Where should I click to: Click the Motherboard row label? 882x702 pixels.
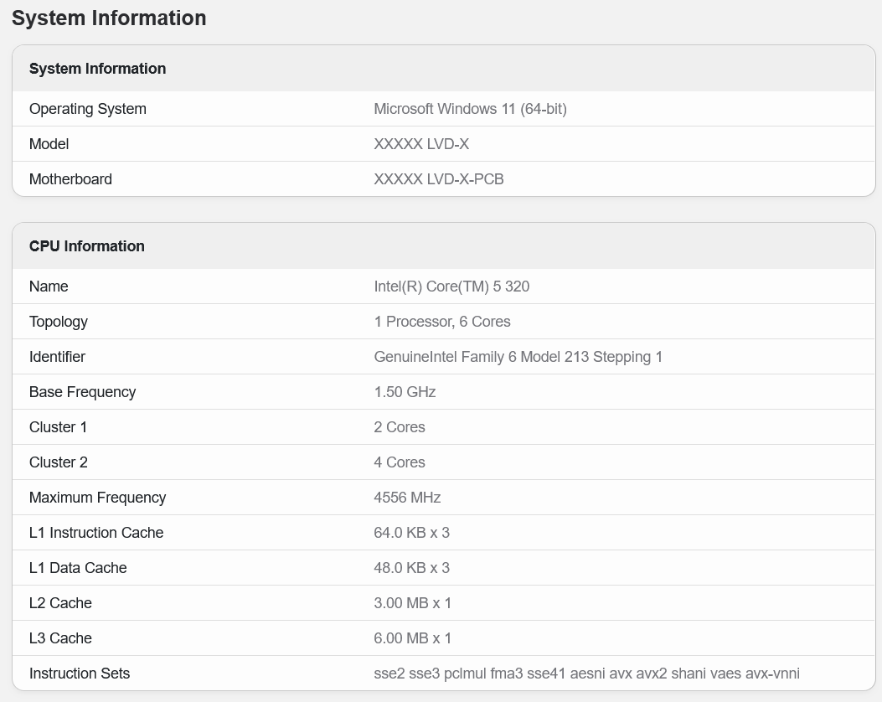(70, 178)
